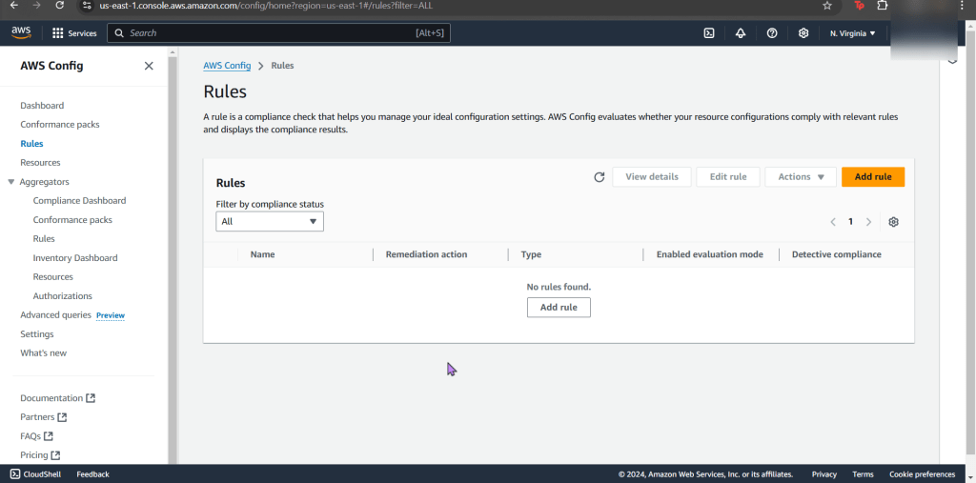Open table preferences gear icon
The image size is (976, 483).
coord(893,222)
